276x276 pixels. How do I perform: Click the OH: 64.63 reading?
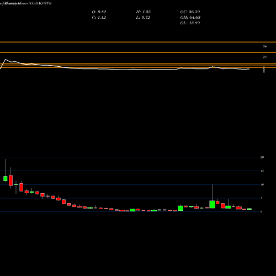coord(190,17)
